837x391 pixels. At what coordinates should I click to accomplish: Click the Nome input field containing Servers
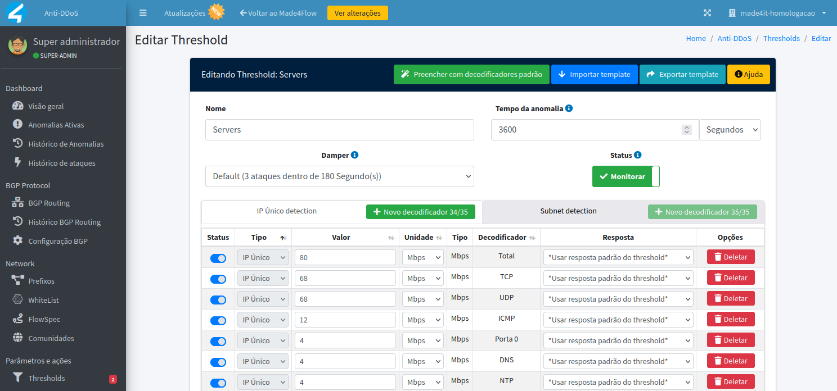pos(339,130)
